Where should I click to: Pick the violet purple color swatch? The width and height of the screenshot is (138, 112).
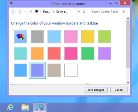pyautogui.click(x=105, y=53)
